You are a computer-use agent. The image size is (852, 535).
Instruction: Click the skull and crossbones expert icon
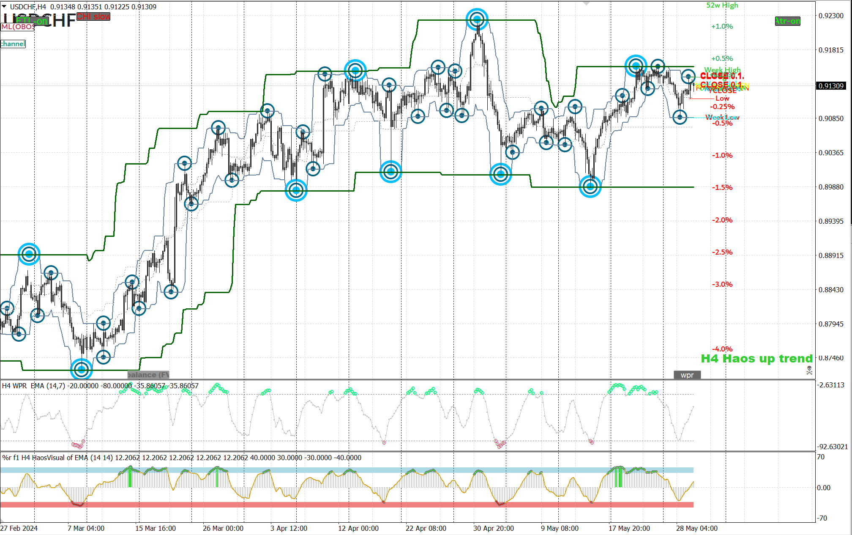pos(809,370)
